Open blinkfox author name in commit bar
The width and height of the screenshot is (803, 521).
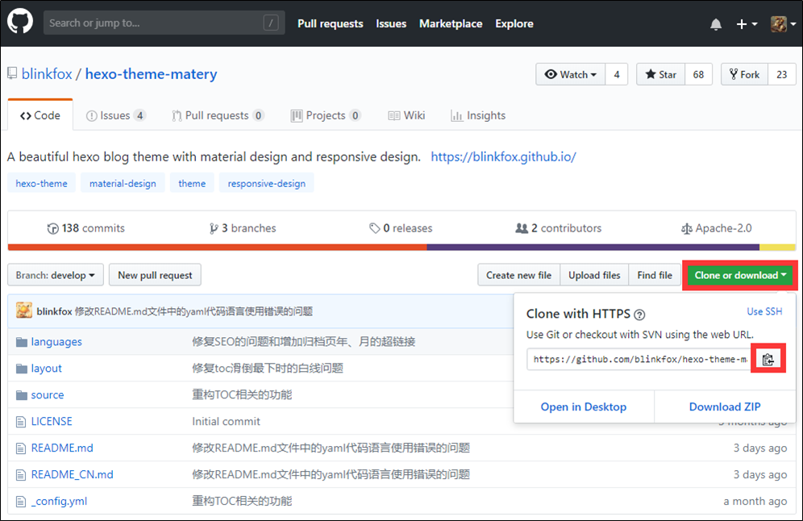(54, 311)
